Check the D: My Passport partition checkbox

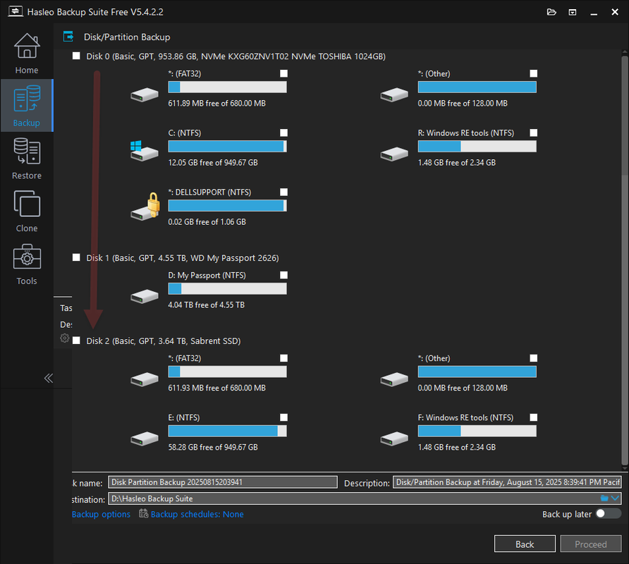tap(283, 275)
